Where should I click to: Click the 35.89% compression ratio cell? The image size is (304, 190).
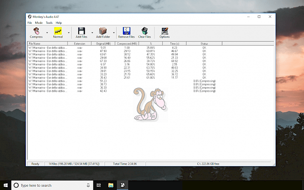[151, 48]
